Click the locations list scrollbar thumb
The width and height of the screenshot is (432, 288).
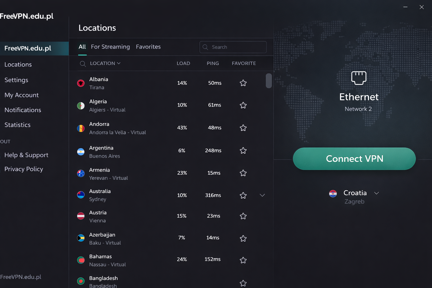coord(269,81)
